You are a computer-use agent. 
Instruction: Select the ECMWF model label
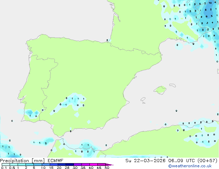[55, 161]
